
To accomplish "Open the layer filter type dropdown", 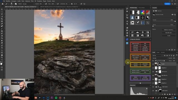I will 157,56.
